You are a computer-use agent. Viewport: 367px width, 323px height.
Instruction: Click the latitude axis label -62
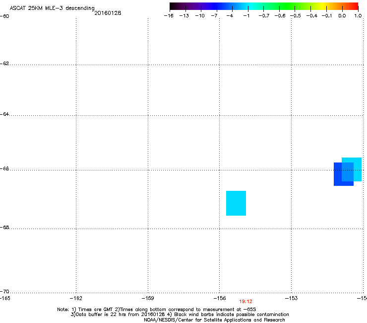coord(4,64)
